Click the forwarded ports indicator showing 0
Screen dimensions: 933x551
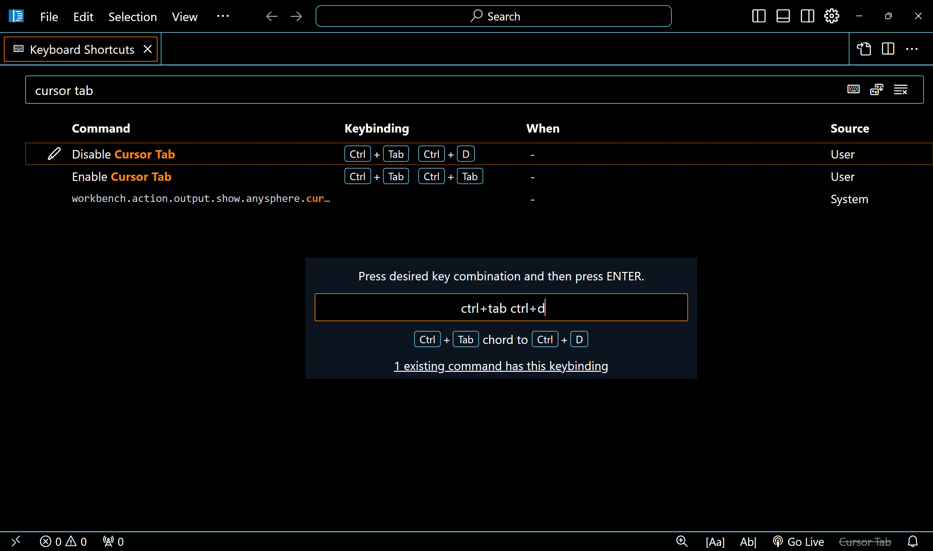(x=113, y=541)
